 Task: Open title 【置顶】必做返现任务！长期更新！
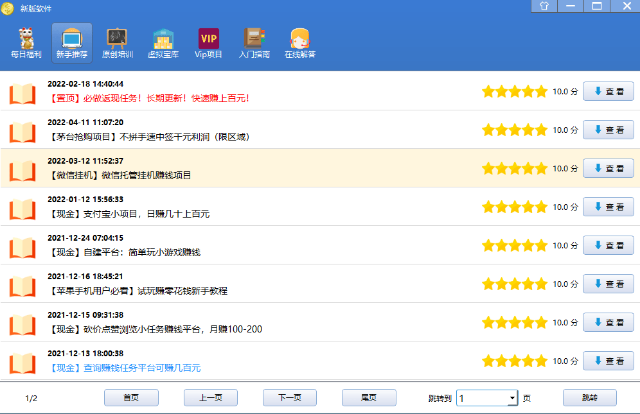point(149,98)
